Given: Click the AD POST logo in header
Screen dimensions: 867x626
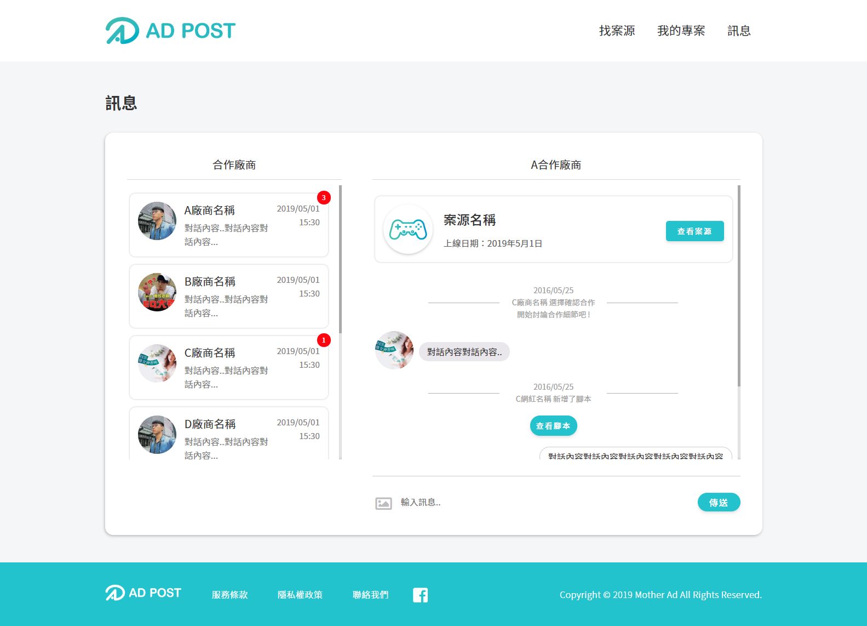Looking at the screenshot, I should [x=170, y=31].
